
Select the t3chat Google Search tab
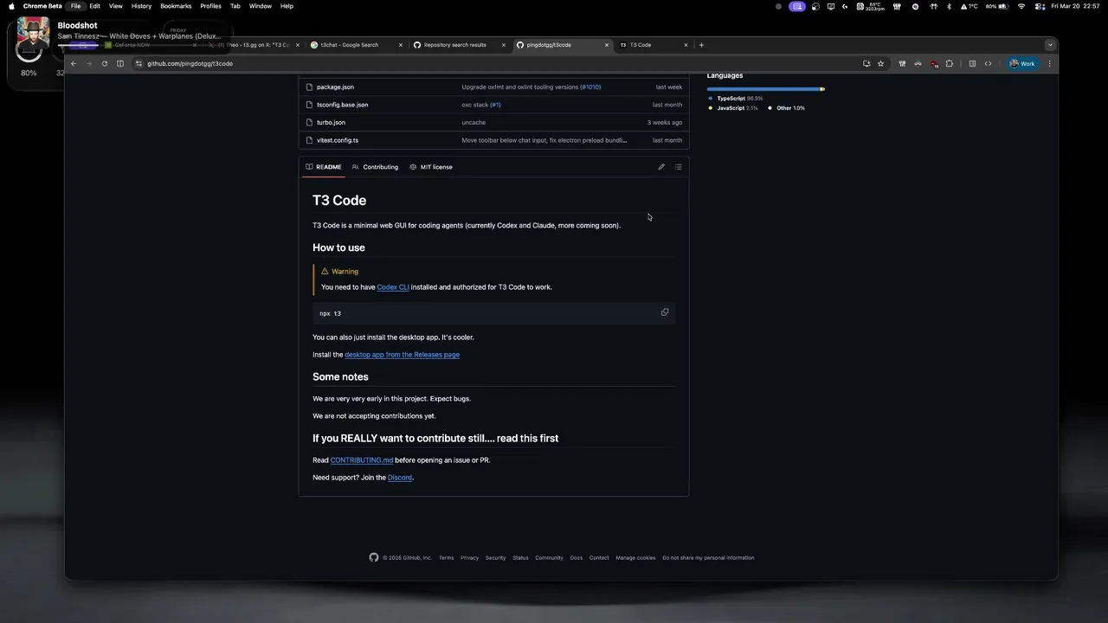coord(351,45)
